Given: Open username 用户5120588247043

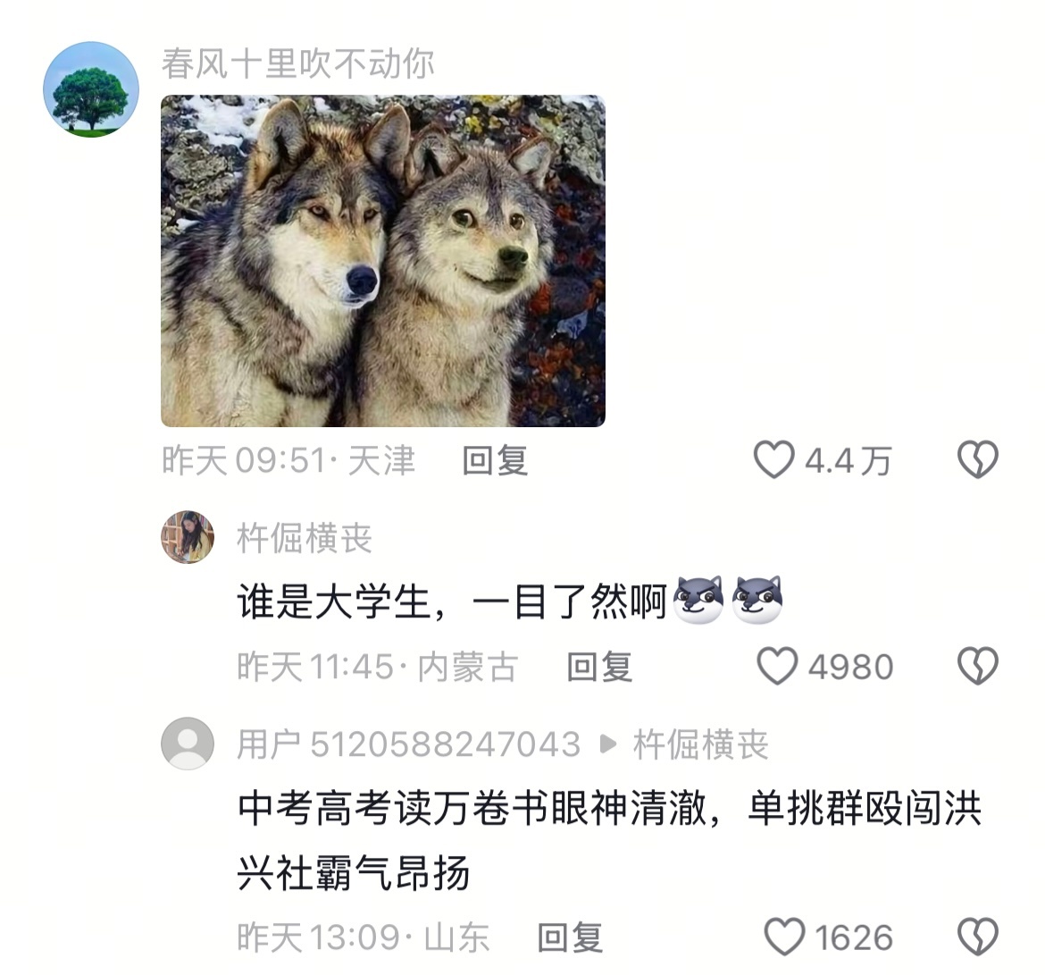Looking at the screenshot, I should (408, 744).
